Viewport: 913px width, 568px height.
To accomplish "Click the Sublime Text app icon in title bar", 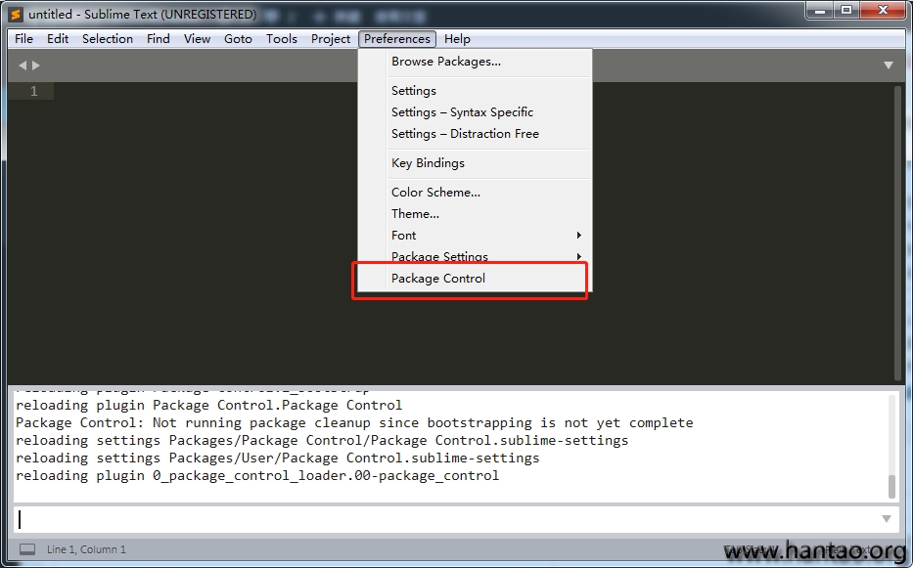I will click(15, 15).
